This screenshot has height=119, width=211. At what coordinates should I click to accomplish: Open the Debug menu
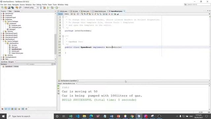pos(39,5)
